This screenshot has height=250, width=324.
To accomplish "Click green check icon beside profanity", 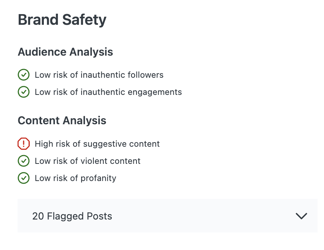I will (24, 178).
